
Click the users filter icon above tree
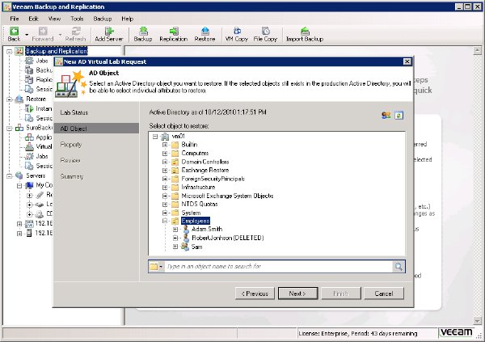pos(386,116)
